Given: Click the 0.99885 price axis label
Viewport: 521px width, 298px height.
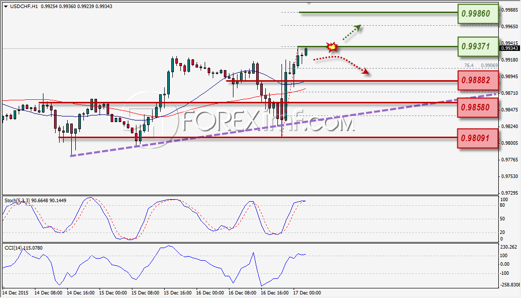Looking at the screenshot, I should pos(509,10).
